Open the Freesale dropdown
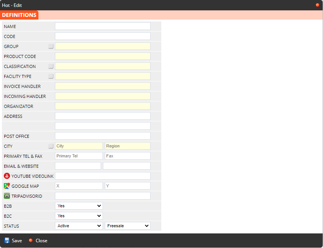This screenshot has width=323, height=248. (x=128, y=226)
